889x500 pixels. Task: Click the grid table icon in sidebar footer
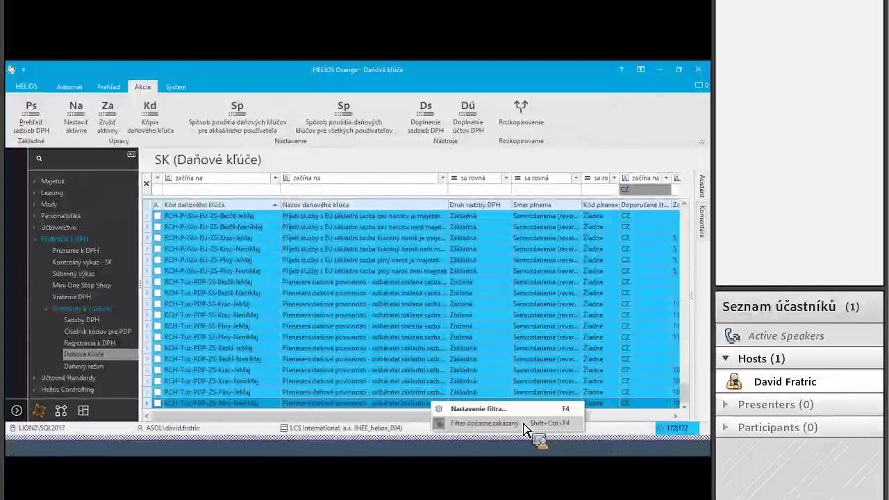(83, 410)
